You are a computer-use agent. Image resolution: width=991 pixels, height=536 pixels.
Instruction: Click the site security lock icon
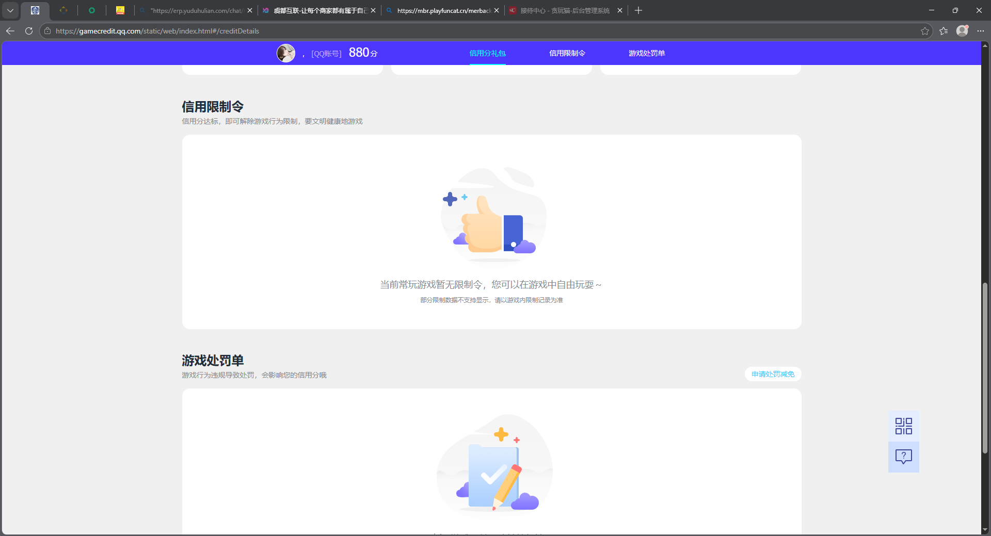click(x=47, y=31)
